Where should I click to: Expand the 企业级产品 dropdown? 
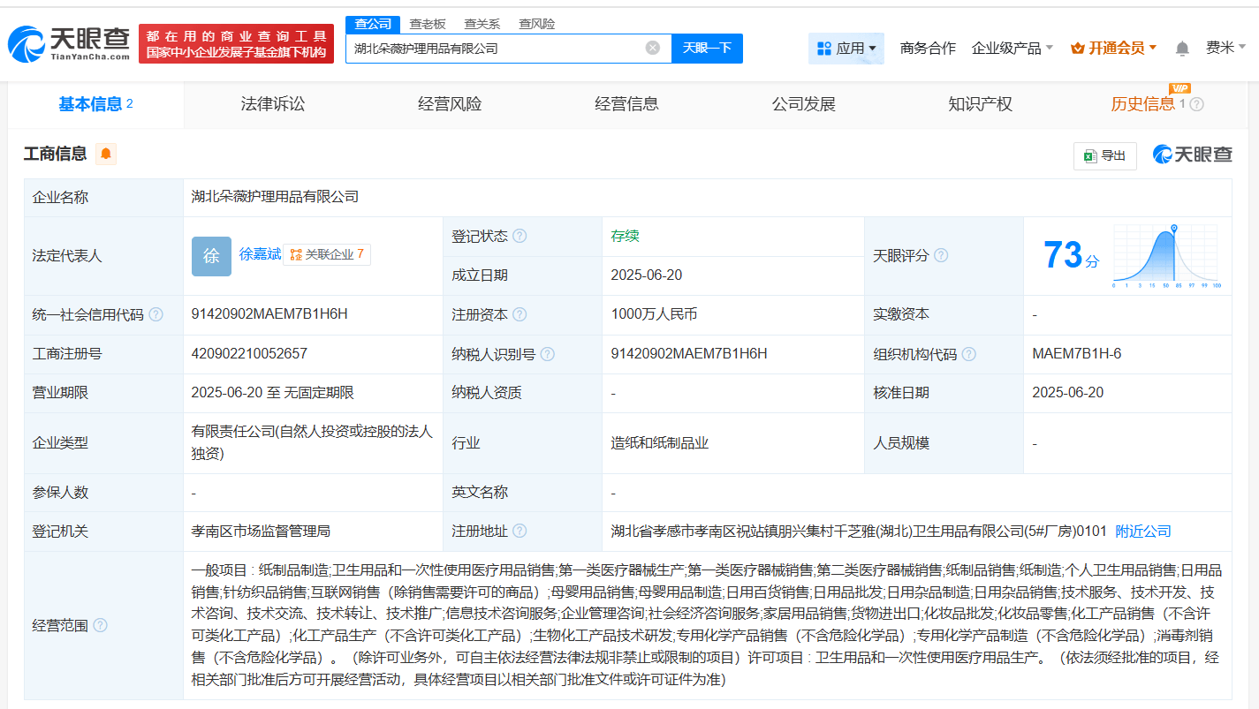[x=1013, y=48]
